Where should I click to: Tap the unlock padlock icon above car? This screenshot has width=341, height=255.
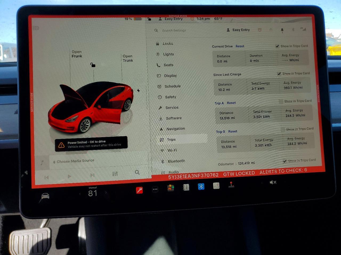point(93,65)
